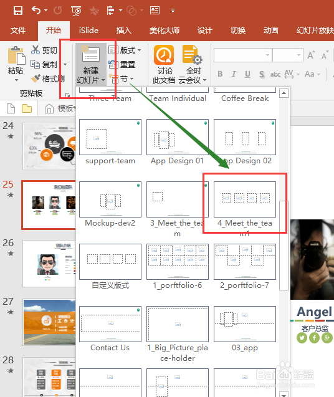Click the Redo icon
334x397 pixels.
pyautogui.click(x=58, y=11)
